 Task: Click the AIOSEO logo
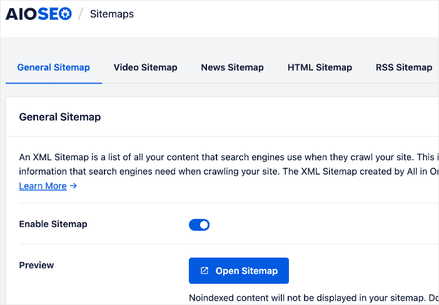[x=39, y=14]
